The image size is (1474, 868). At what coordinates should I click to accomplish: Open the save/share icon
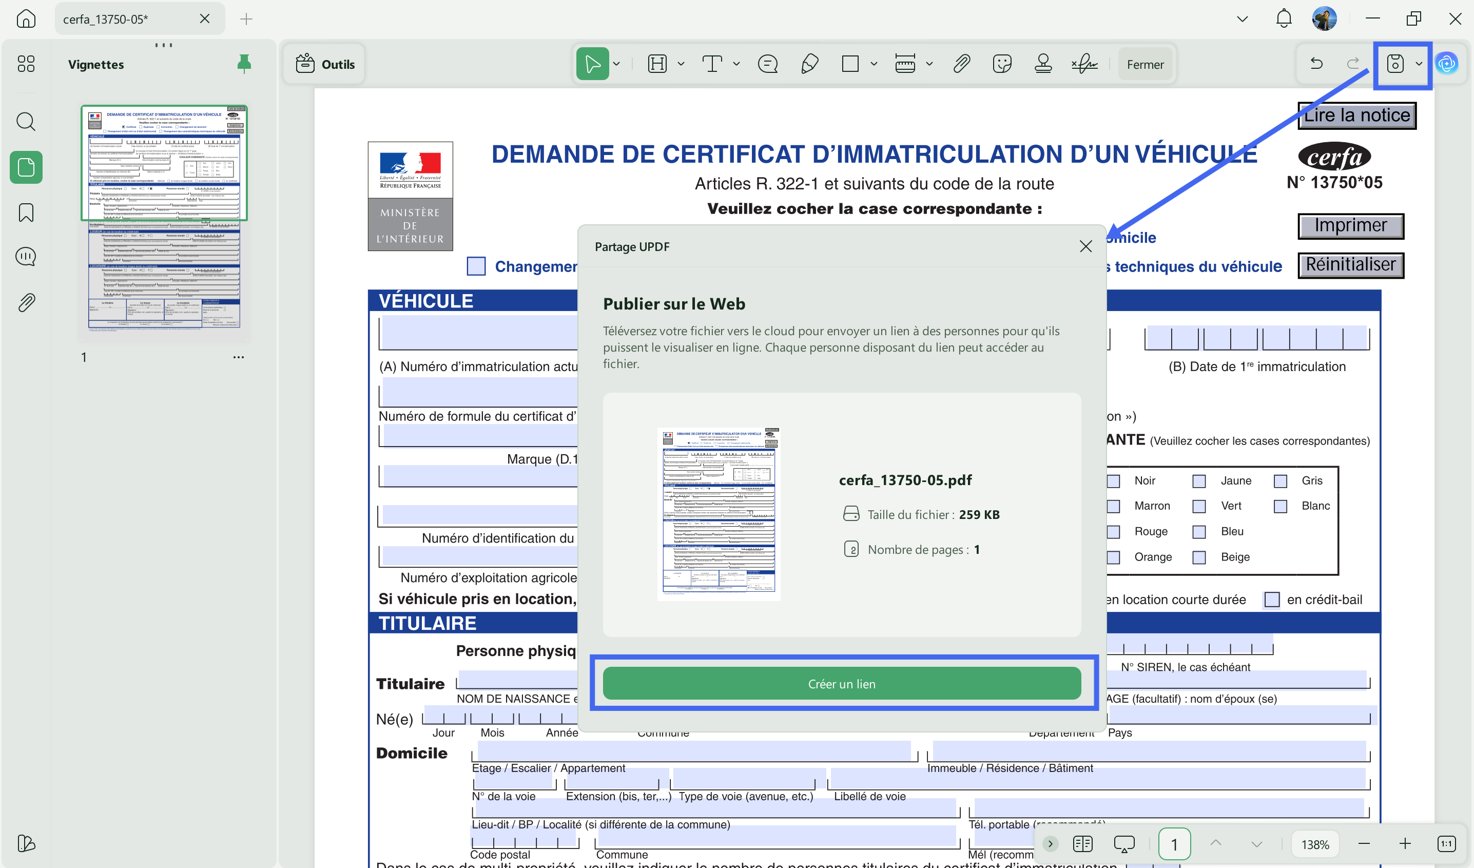[x=1394, y=64]
